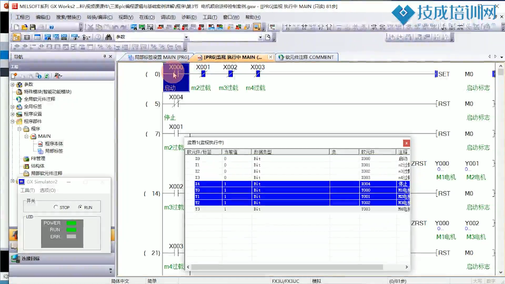Expand the 参数 tree node
Viewport: 505px width, 284px height.
pyautogui.click(x=13, y=84)
